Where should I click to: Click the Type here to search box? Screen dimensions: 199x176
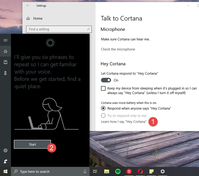point(50,171)
